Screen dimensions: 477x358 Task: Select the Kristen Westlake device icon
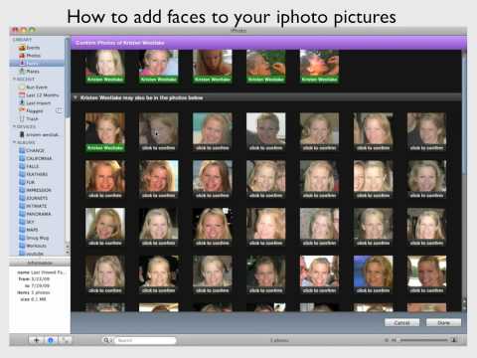(22, 134)
